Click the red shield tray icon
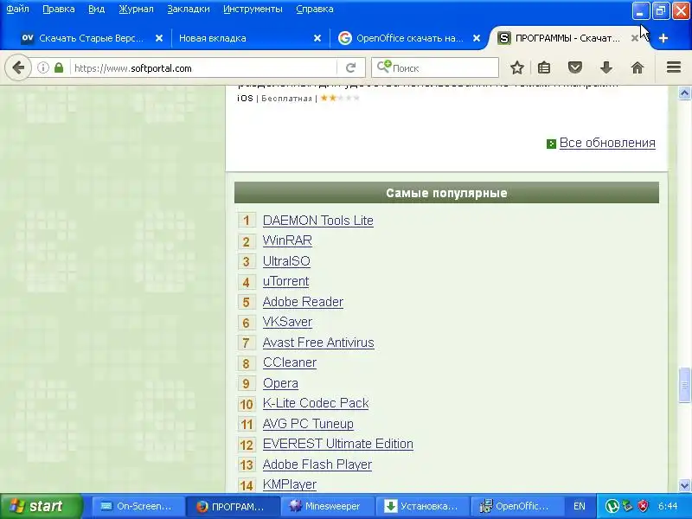692x519 pixels. (x=644, y=506)
